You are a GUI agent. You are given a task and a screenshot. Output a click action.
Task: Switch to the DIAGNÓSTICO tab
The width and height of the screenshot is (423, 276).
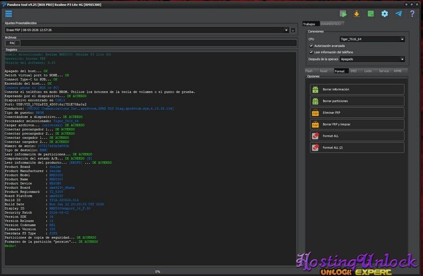pos(331,24)
